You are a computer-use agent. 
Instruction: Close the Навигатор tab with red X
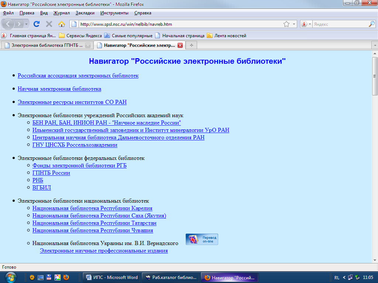pos(180,45)
